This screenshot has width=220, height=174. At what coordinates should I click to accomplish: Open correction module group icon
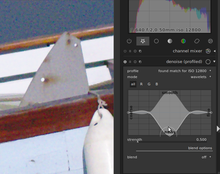[x=197, y=41]
